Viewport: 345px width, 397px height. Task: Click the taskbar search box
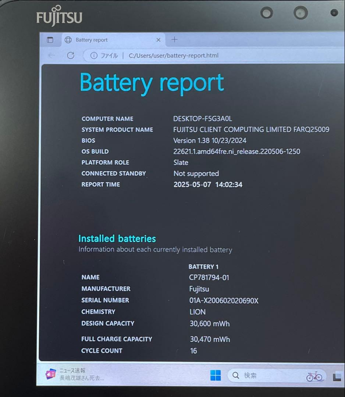pyautogui.click(x=276, y=375)
